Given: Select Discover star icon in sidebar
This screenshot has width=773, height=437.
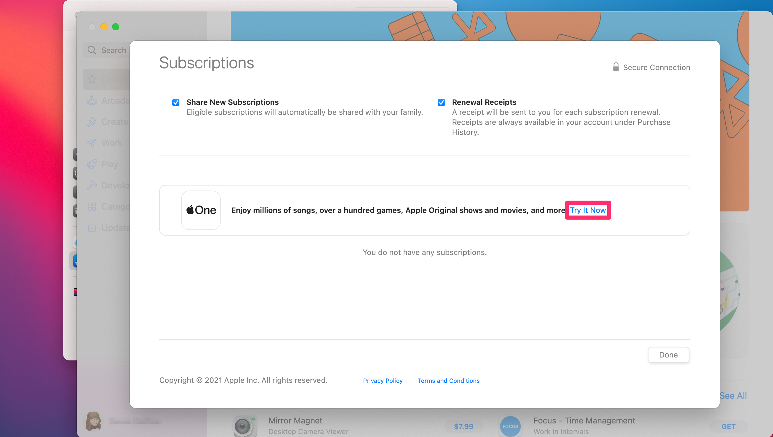Looking at the screenshot, I should click(92, 79).
